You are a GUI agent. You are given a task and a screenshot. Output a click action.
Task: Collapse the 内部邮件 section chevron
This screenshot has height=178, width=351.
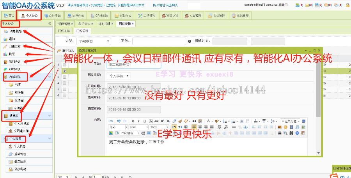(50, 77)
